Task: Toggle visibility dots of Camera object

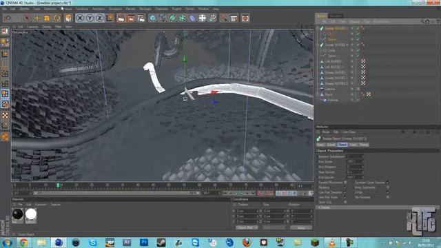Action: coord(352,89)
